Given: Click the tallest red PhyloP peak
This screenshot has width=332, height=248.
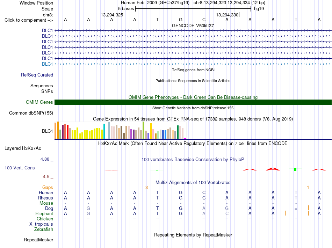Looking at the screenshot, I should [x=273, y=169].
